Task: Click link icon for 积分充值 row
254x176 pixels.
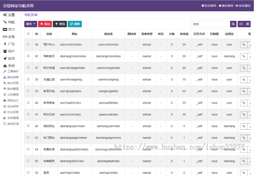Action: point(244,68)
